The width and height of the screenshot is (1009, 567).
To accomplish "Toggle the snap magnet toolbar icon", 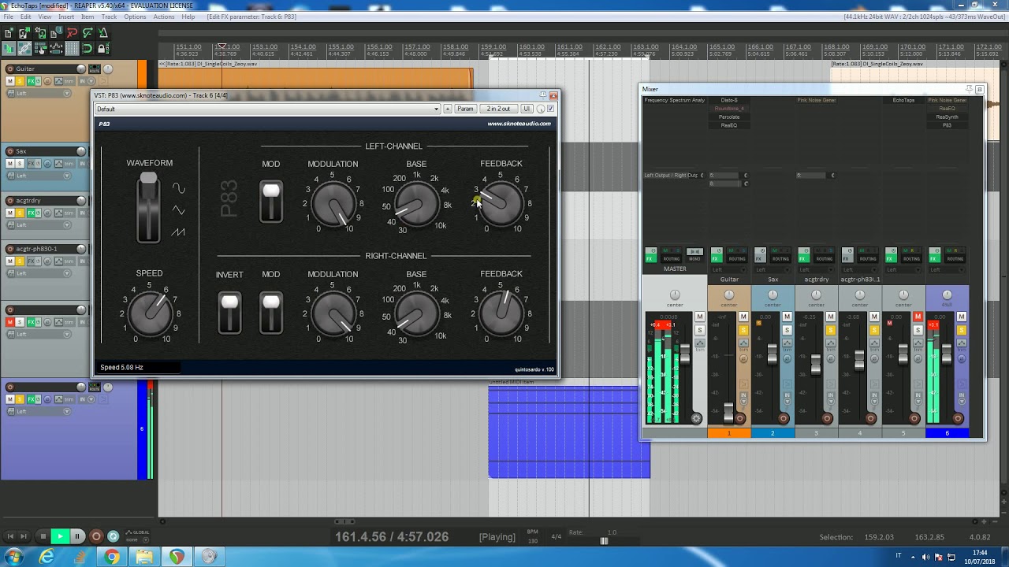I will tap(87, 49).
